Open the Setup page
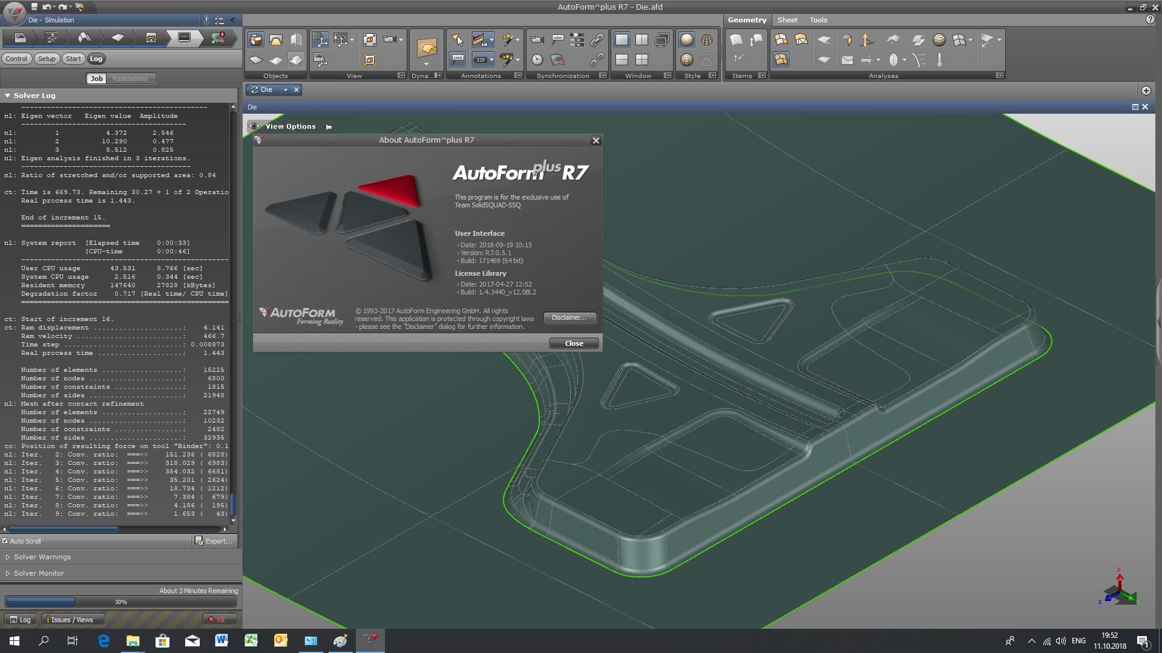 click(47, 59)
